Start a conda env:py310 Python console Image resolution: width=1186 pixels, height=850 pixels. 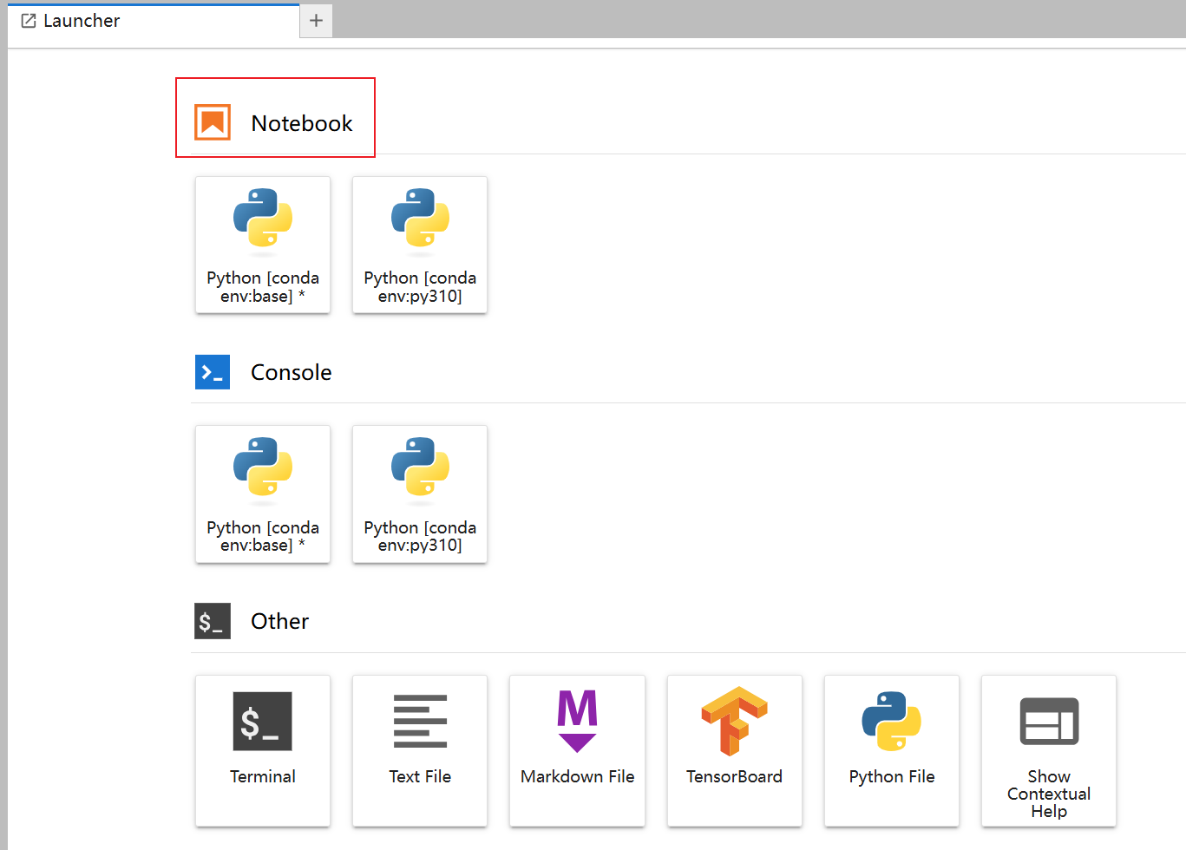point(420,494)
